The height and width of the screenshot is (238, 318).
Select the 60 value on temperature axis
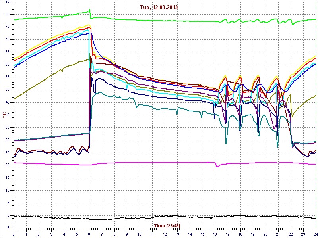[x=7, y=65]
